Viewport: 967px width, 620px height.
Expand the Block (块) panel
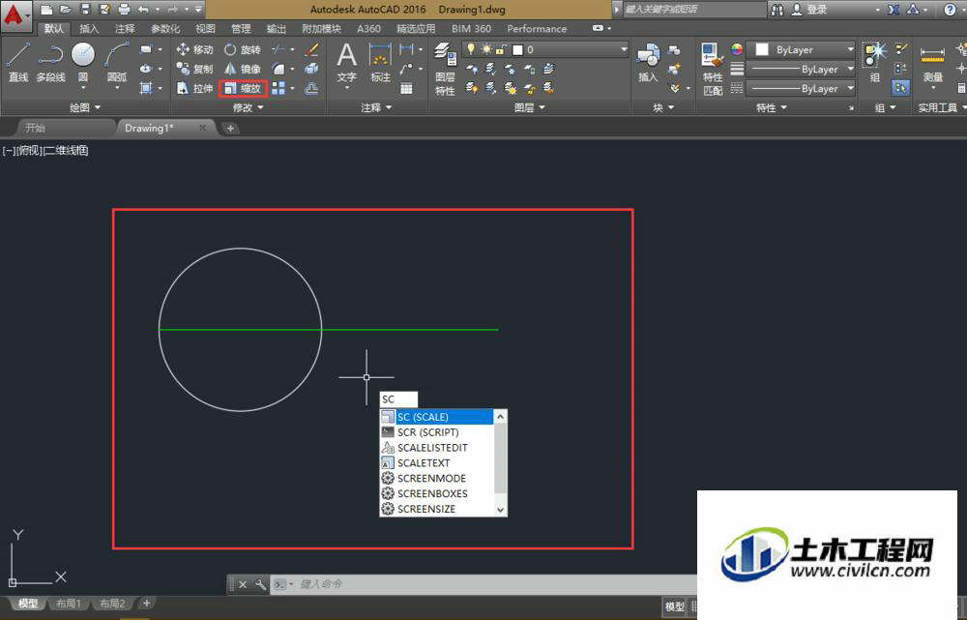663,107
